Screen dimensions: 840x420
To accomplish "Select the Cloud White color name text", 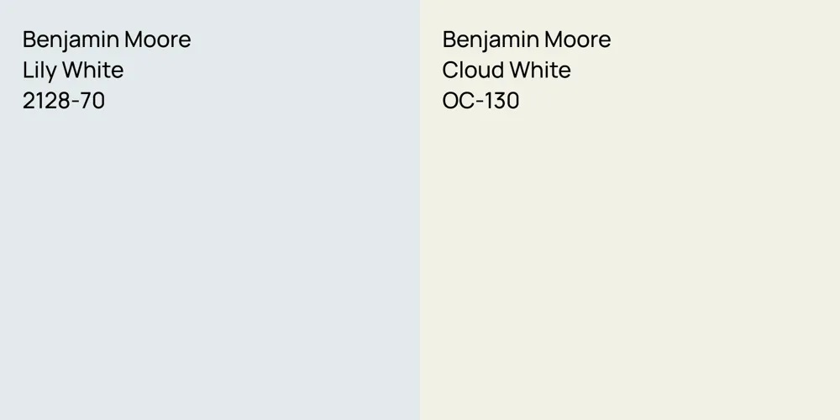I will point(507,71).
